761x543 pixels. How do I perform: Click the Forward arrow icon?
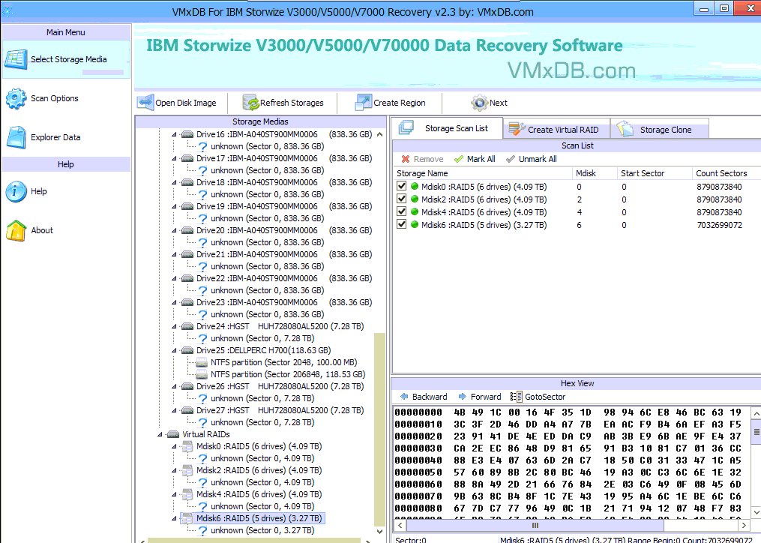pyautogui.click(x=462, y=397)
